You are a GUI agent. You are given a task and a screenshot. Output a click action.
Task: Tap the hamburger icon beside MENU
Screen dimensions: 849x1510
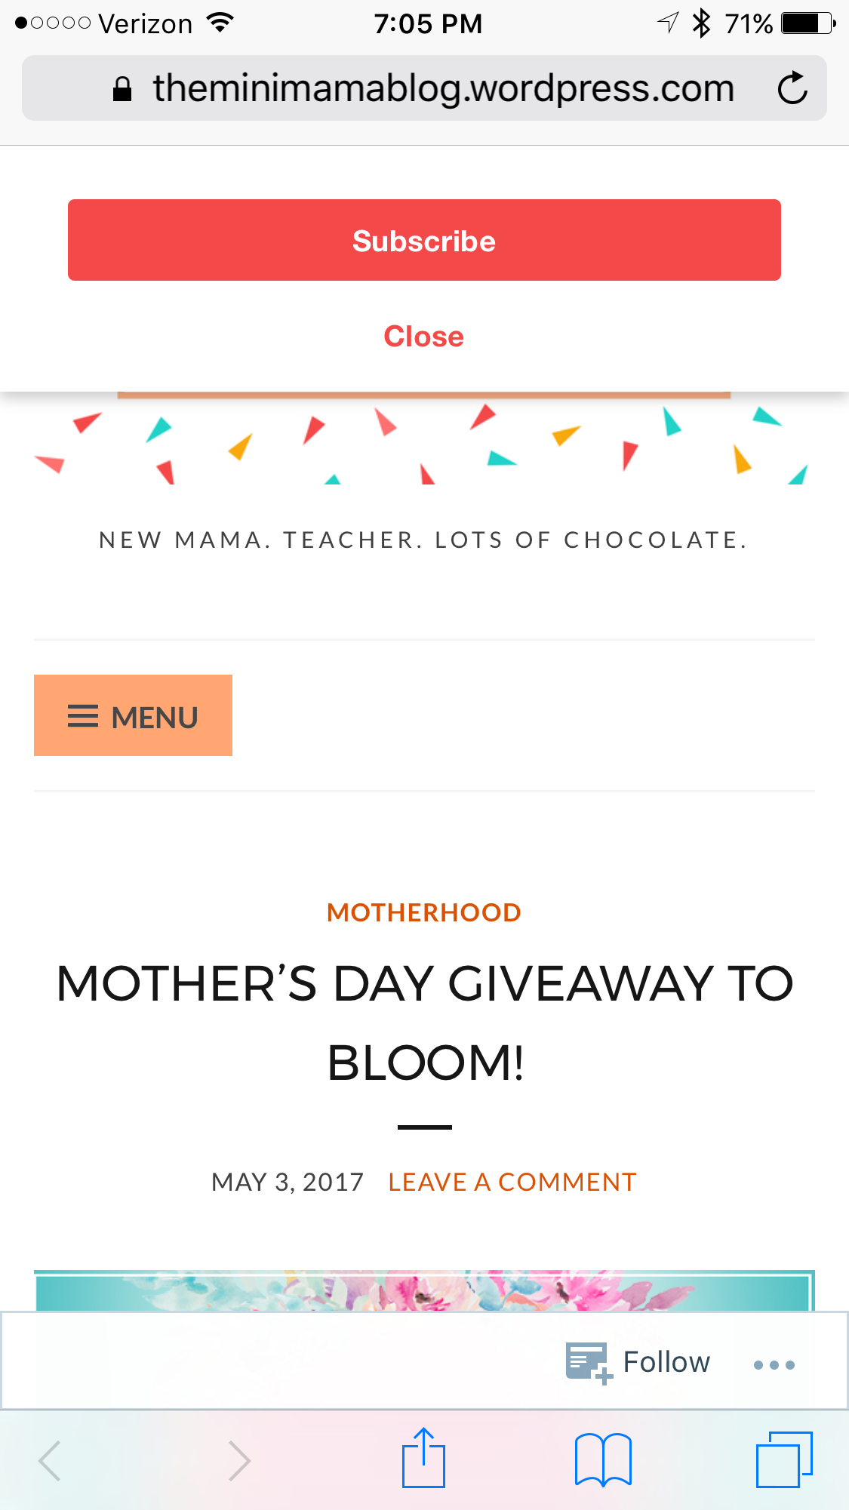click(x=83, y=716)
